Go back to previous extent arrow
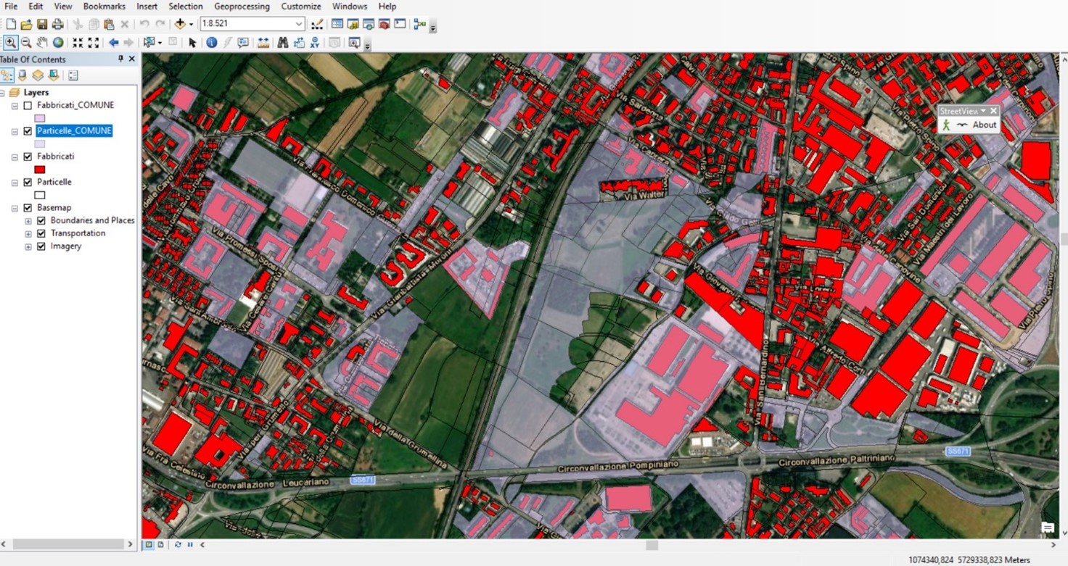This screenshot has width=1068, height=566. coord(113,43)
